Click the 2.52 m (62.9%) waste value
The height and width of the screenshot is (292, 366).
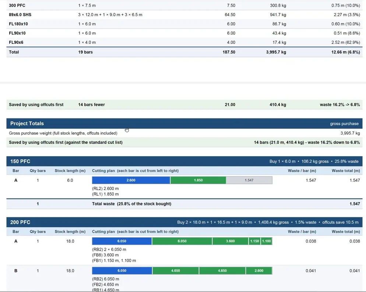[345, 42]
